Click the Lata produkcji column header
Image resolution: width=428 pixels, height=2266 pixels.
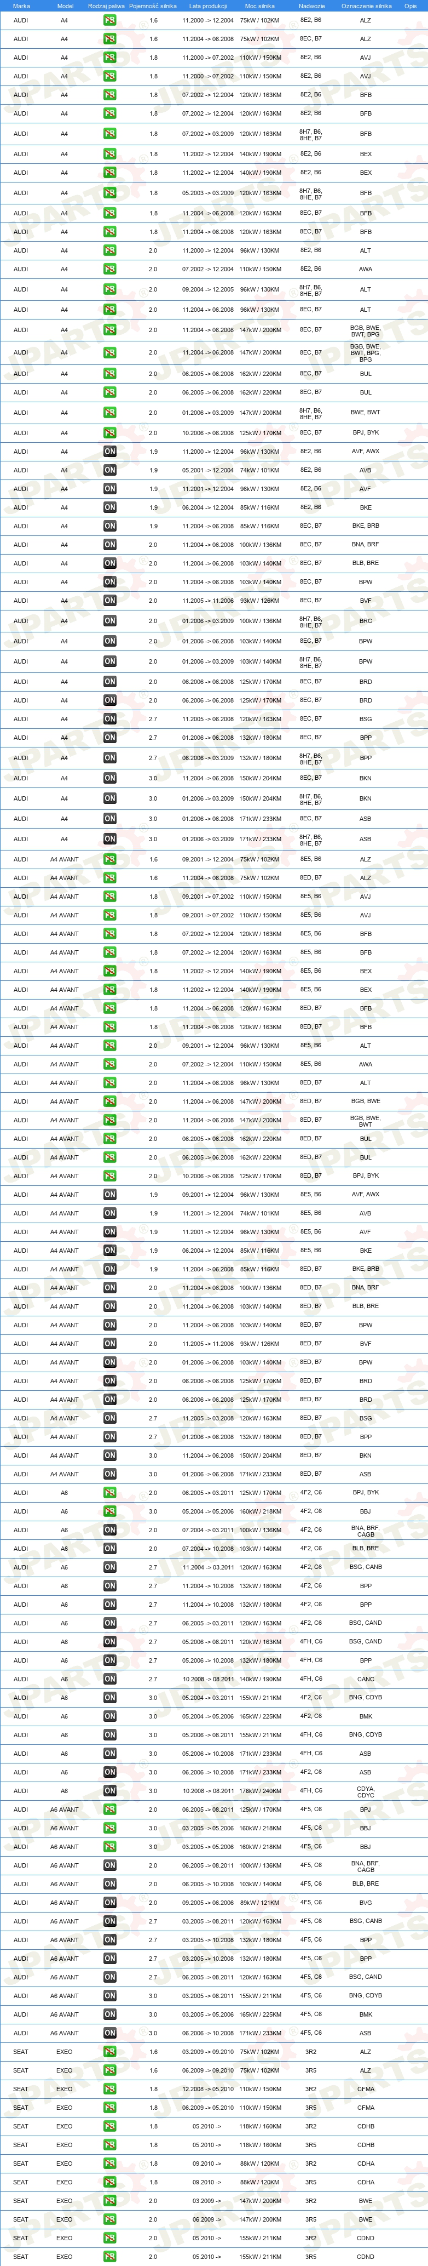[207, 5]
